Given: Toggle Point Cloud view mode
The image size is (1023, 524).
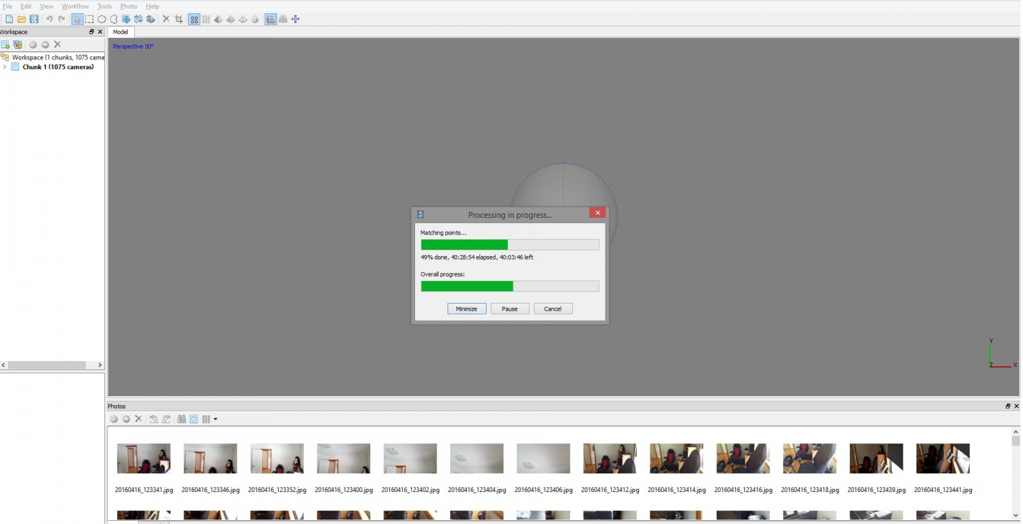Looking at the screenshot, I should pyautogui.click(x=194, y=19).
